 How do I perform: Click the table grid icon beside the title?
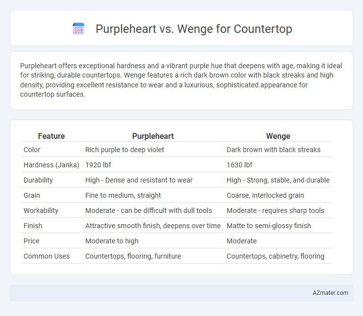pyautogui.click(x=78, y=29)
